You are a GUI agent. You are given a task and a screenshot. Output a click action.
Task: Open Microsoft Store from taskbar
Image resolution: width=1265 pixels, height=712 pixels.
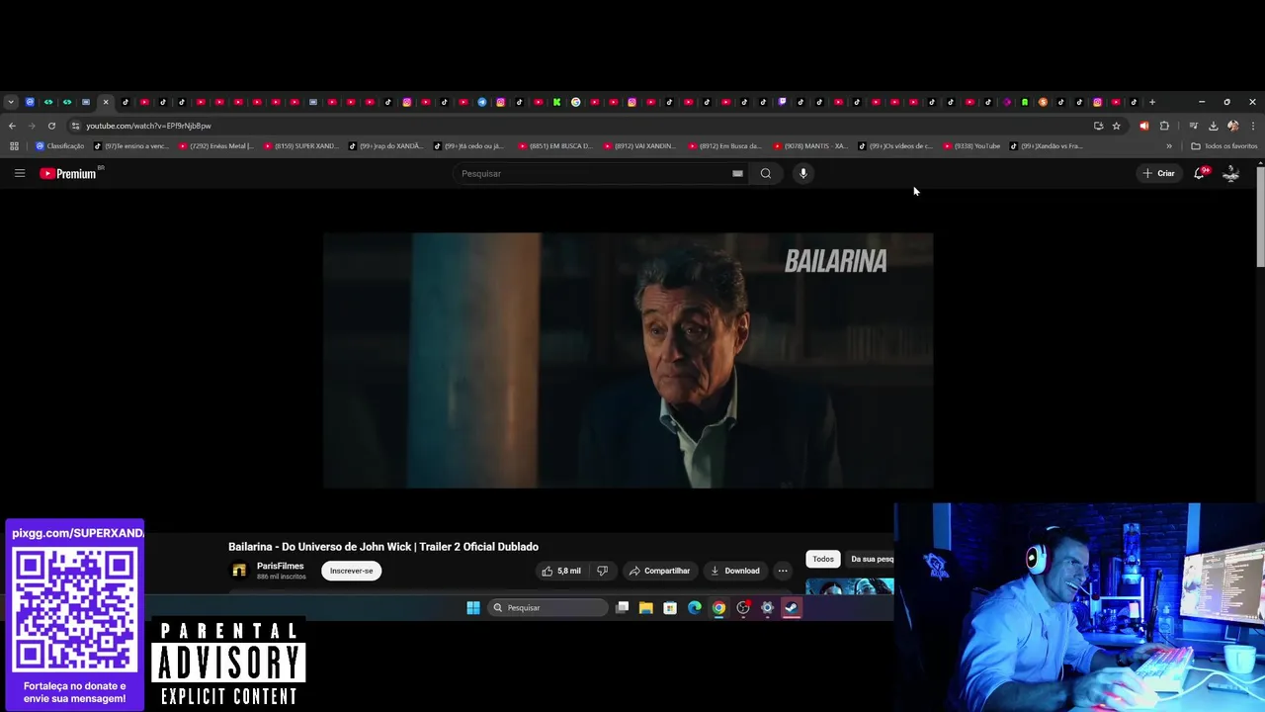(670, 607)
